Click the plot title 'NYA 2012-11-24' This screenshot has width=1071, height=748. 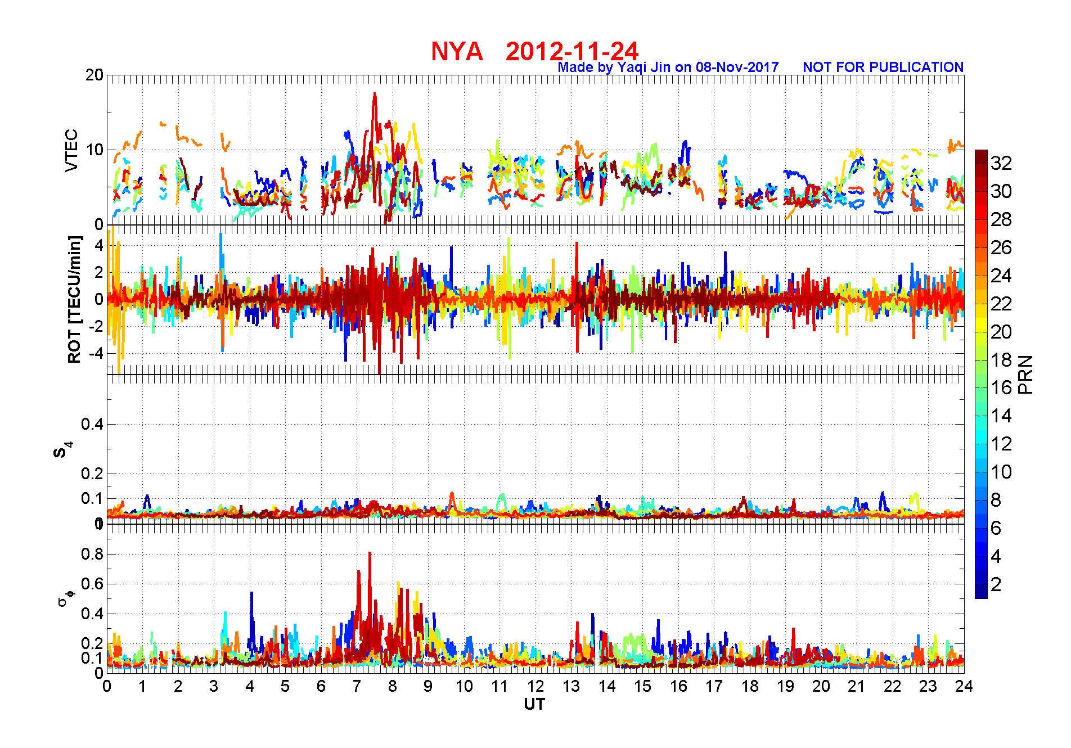click(534, 51)
